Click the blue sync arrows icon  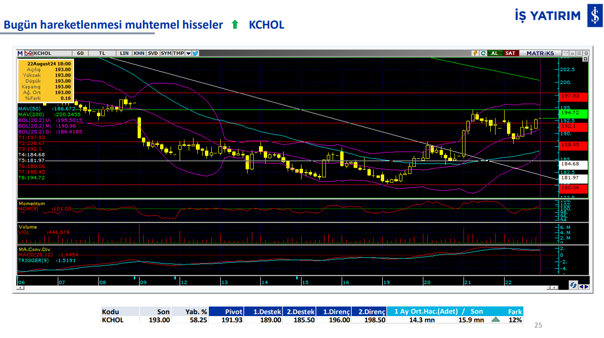pos(572,285)
